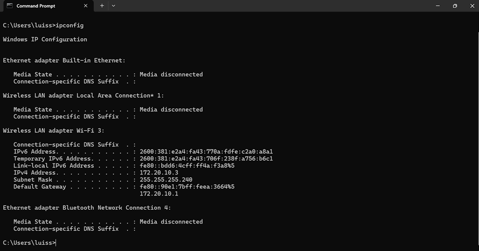
Task: Click the command prompt cursor line
Action: pyautogui.click(x=29, y=243)
